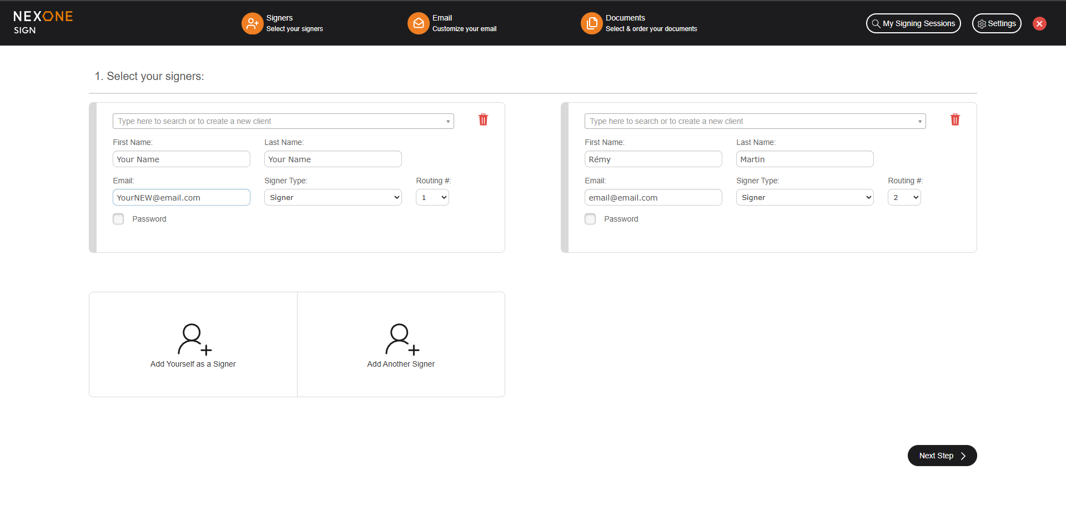Screen dimensions: 1066x505
Task: Open Settings button in header
Action: 997,23
